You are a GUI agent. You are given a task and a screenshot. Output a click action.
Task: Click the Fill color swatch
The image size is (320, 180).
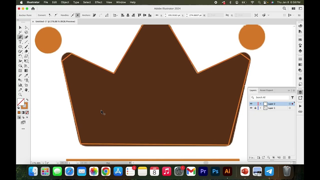click(21, 102)
